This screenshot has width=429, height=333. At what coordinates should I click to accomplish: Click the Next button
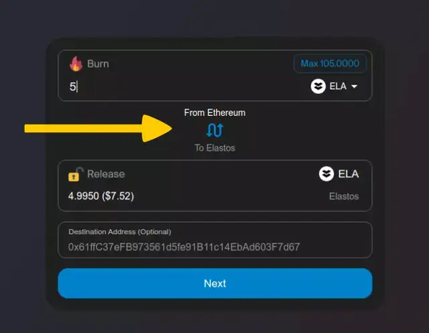(x=214, y=283)
